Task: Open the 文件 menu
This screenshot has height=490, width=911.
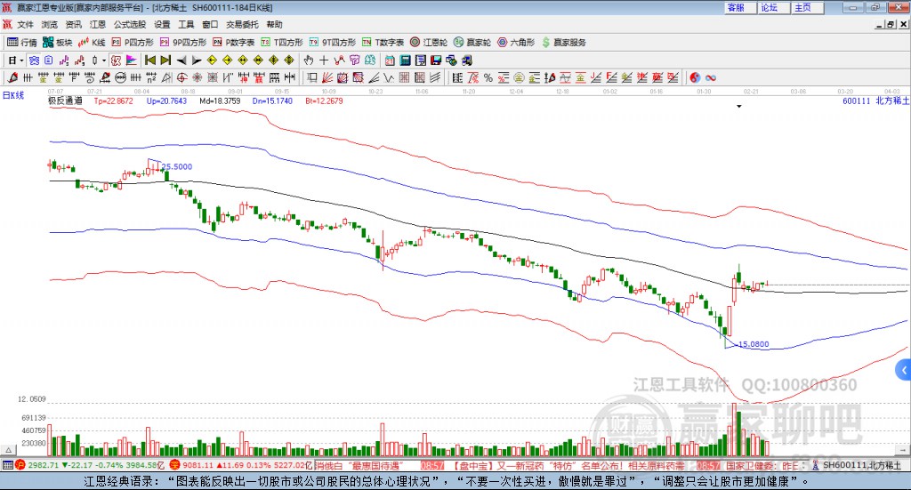Action: tap(26, 24)
